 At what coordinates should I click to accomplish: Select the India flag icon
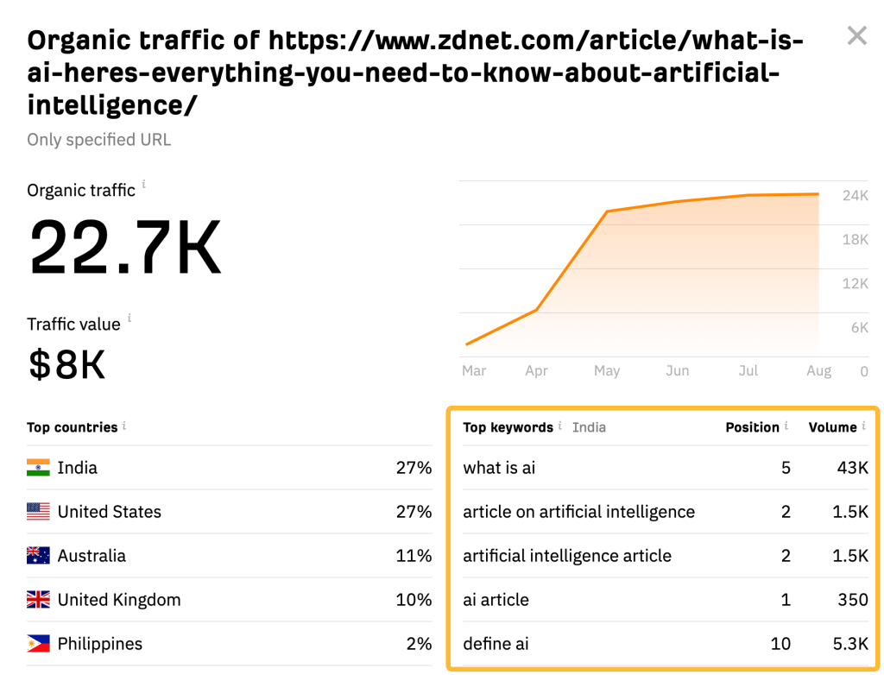point(37,467)
